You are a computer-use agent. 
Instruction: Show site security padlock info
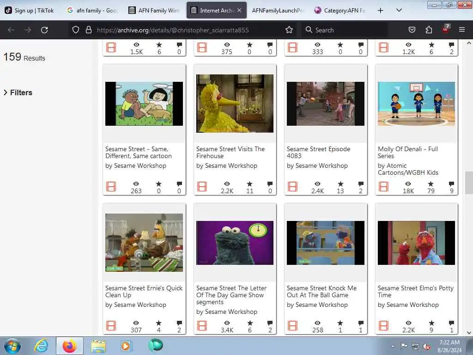[88, 30]
